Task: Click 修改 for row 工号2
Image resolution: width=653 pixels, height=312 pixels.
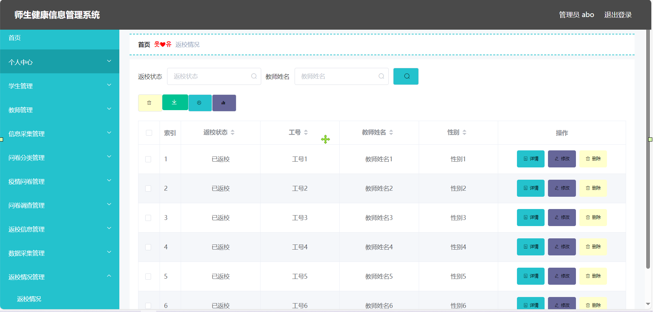Action: click(562, 188)
